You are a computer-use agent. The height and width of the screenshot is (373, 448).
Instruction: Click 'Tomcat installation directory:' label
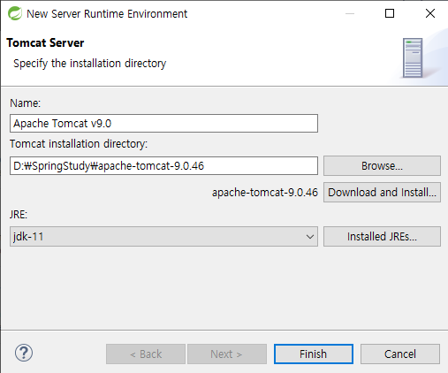tap(79, 144)
